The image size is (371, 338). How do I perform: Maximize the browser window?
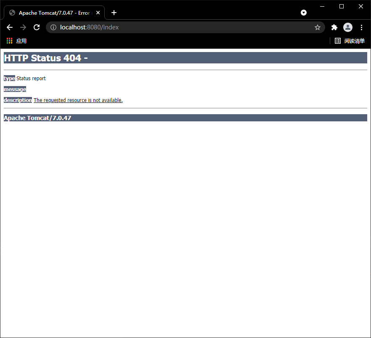point(342,6)
